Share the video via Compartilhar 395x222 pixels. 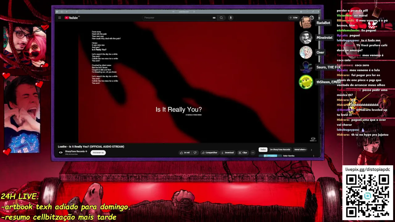pos(210,153)
